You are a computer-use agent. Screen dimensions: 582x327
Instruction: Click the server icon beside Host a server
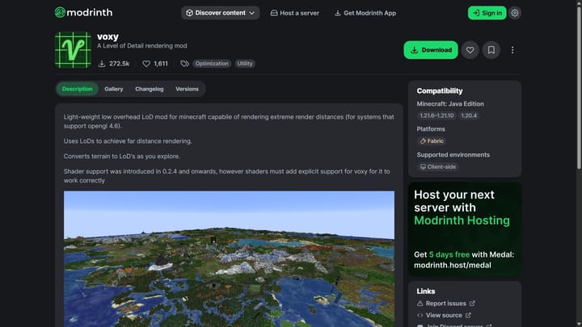point(274,13)
